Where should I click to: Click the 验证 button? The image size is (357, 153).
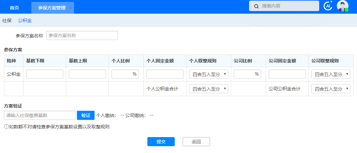(x=86, y=115)
